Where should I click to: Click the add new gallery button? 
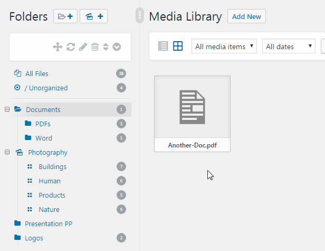coord(94,16)
